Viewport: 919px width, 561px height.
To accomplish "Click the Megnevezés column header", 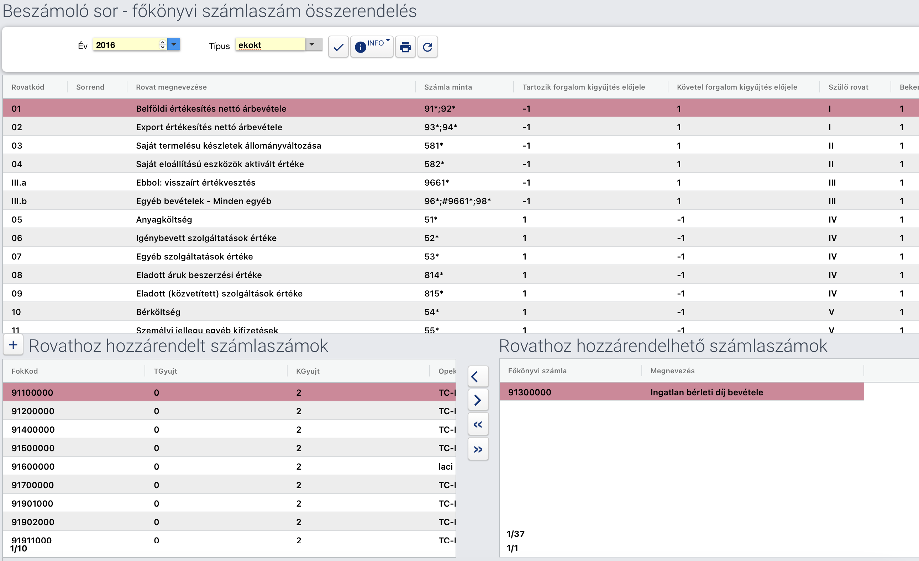I will tap(672, 371).
